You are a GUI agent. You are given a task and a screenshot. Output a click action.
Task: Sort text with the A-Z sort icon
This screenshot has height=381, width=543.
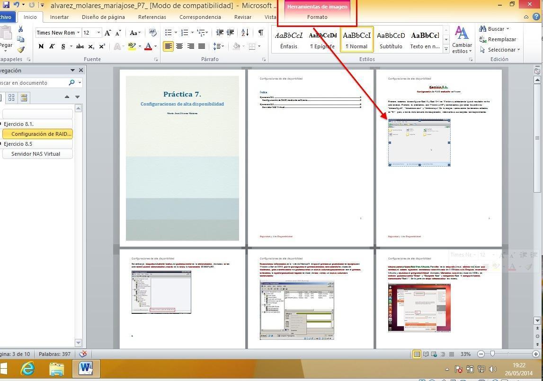(x=245, y=33)
